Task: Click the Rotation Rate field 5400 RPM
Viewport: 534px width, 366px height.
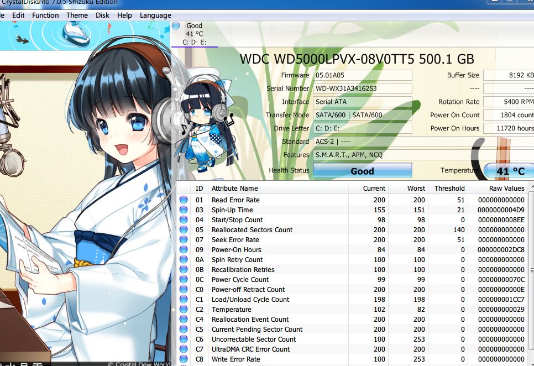Action: click(509, 102)
